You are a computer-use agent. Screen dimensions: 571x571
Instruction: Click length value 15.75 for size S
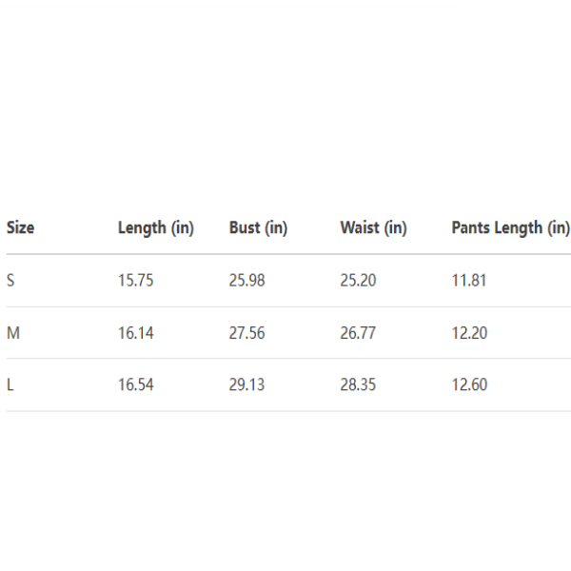point(136,281)
